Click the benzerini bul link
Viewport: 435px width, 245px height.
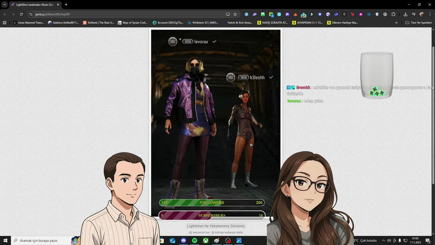pyautogui.click(x=199, y=232)
